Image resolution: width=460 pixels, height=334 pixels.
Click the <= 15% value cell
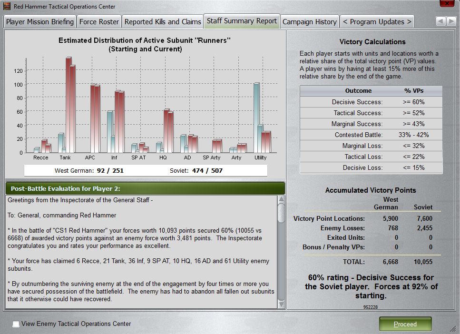[x=414, y=167]
